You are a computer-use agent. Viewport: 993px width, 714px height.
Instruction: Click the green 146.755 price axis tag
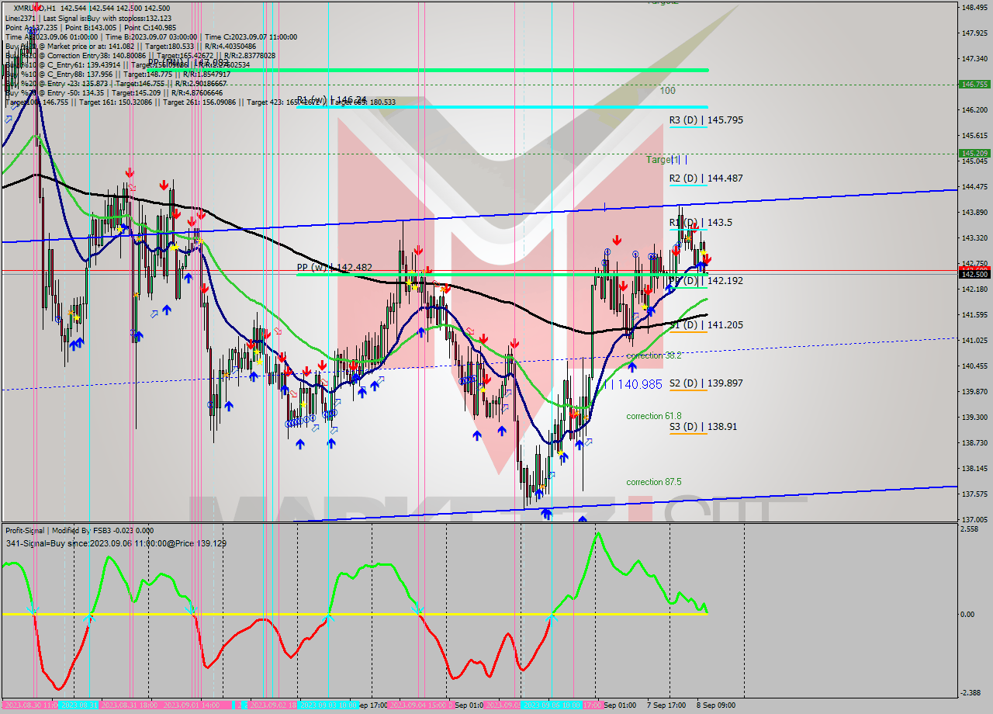(974, 85)
